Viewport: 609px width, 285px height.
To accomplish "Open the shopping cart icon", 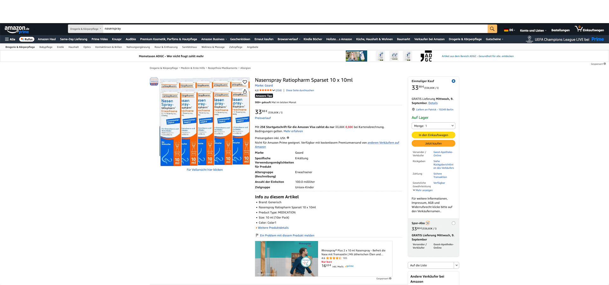I will 579,29.
